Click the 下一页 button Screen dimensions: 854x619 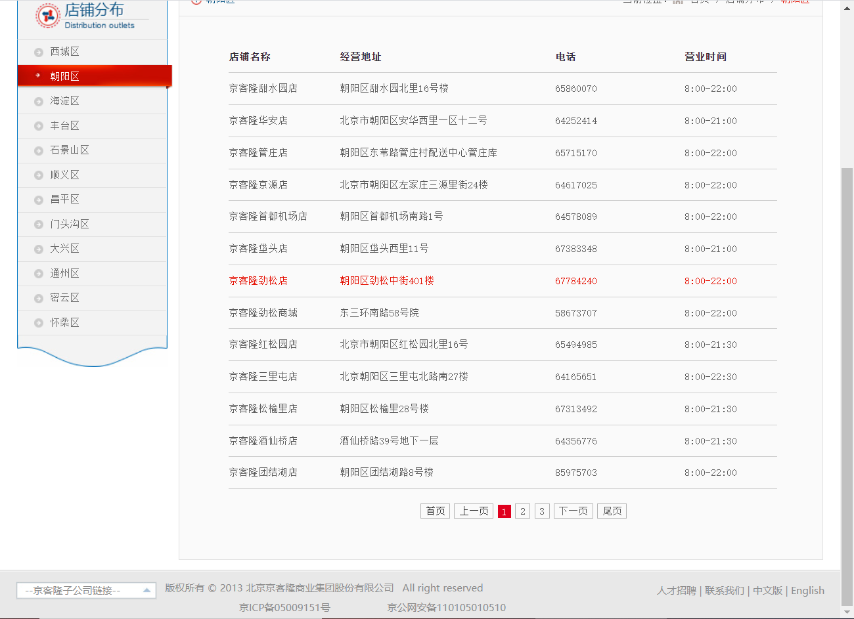[x=573, y=511]
